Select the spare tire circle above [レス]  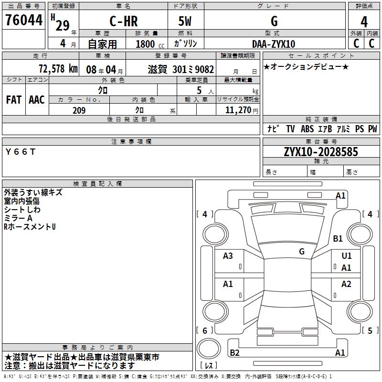coord(209,349)
